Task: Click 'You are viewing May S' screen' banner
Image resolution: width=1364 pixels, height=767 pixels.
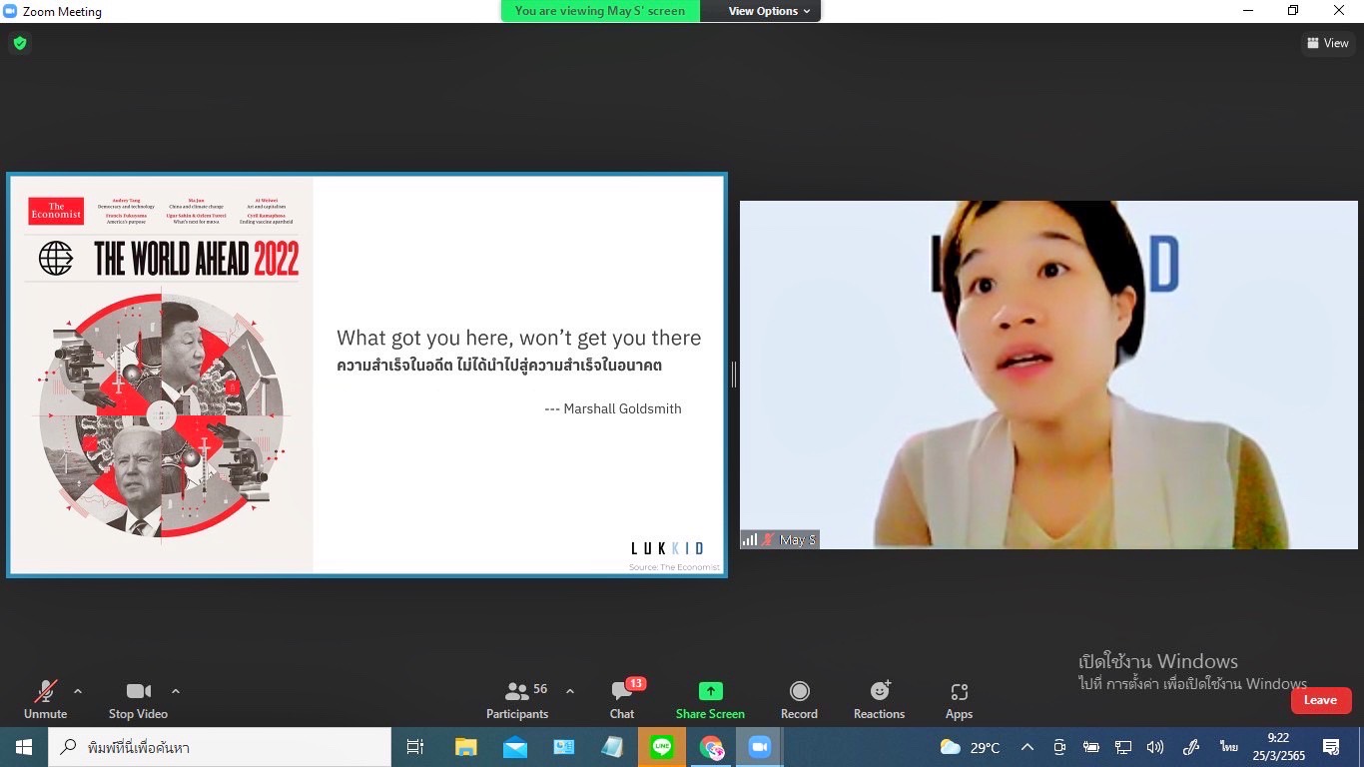Action: click(x=600, y=11)
